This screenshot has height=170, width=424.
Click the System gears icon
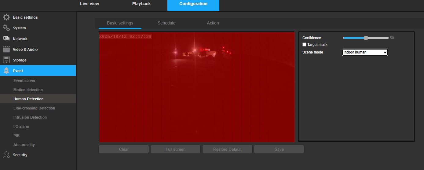tap(6, 28)
